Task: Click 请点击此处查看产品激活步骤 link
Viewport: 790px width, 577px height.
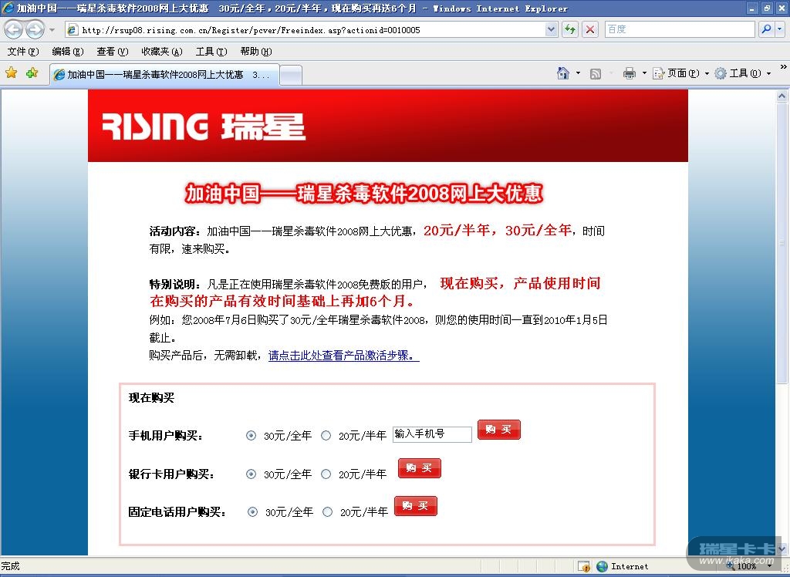Action: [343, 356]
